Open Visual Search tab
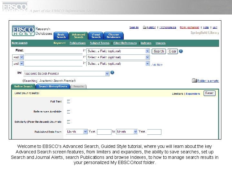 coord(96,36)
